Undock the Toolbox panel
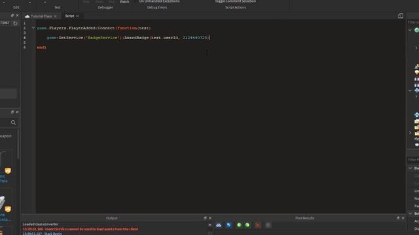 [12, 112]
